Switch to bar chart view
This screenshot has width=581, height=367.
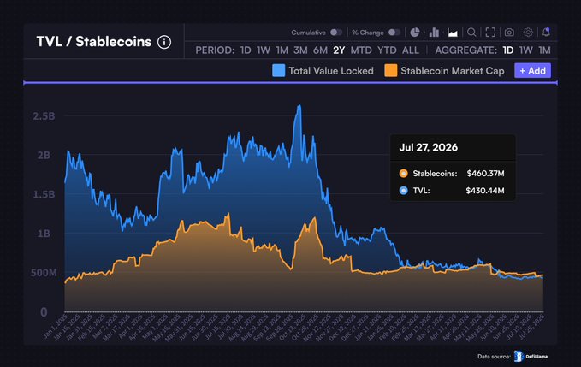point(434,33)
